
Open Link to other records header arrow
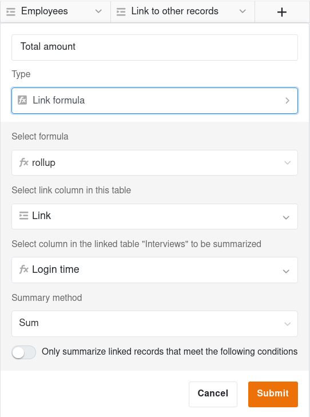[243, 11]
